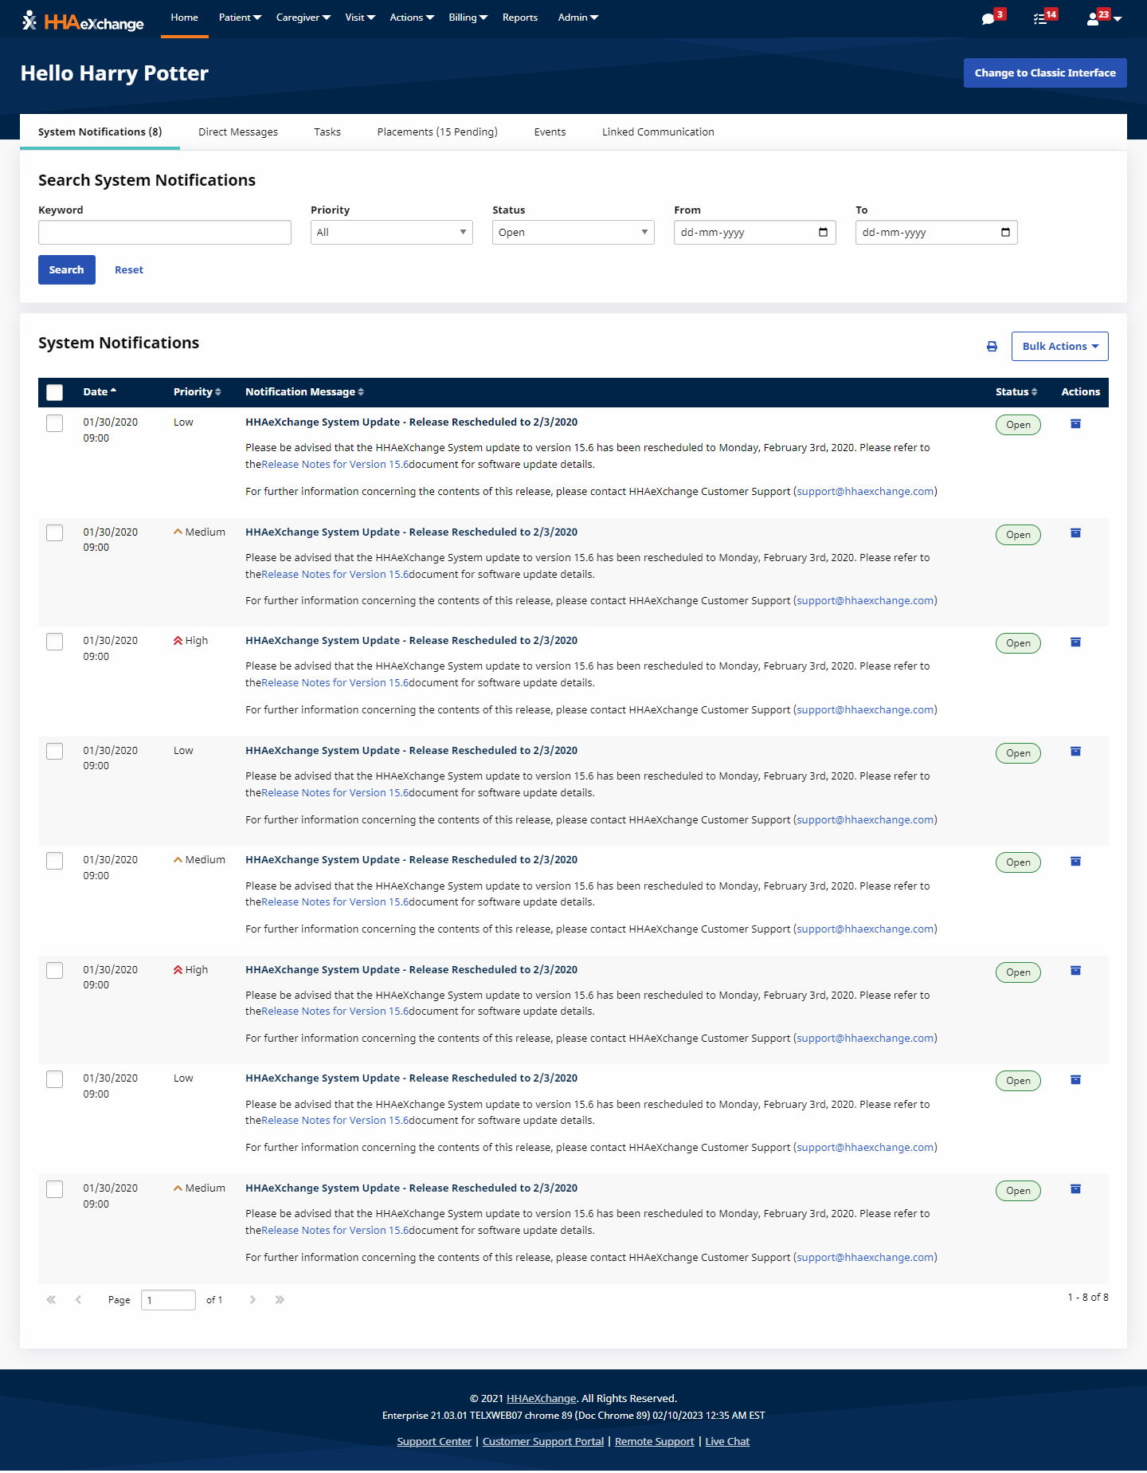
Task: Go to the Home menu item
Action: coord(184,18)
